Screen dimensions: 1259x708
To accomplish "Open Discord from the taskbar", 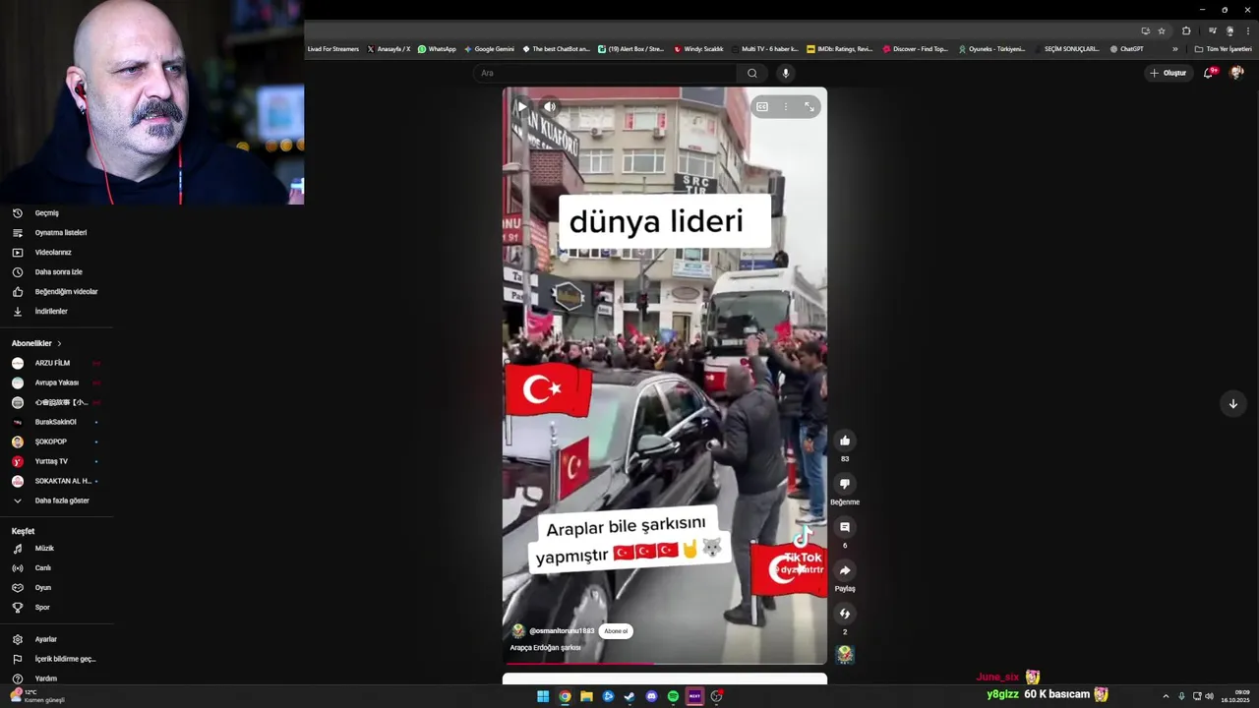I will point(651,696).
